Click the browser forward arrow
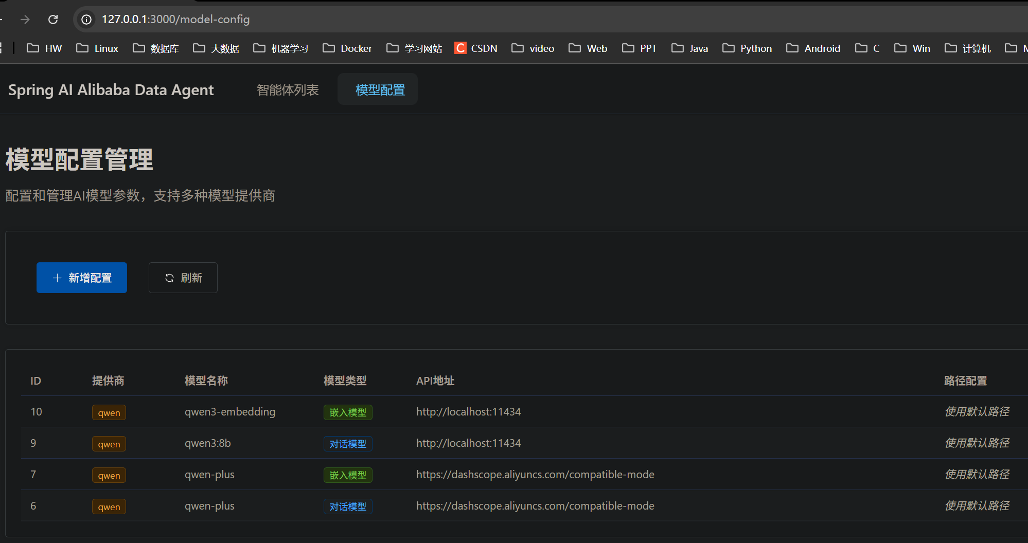Screen dimensions: 1028x543 tap(25, 20)
